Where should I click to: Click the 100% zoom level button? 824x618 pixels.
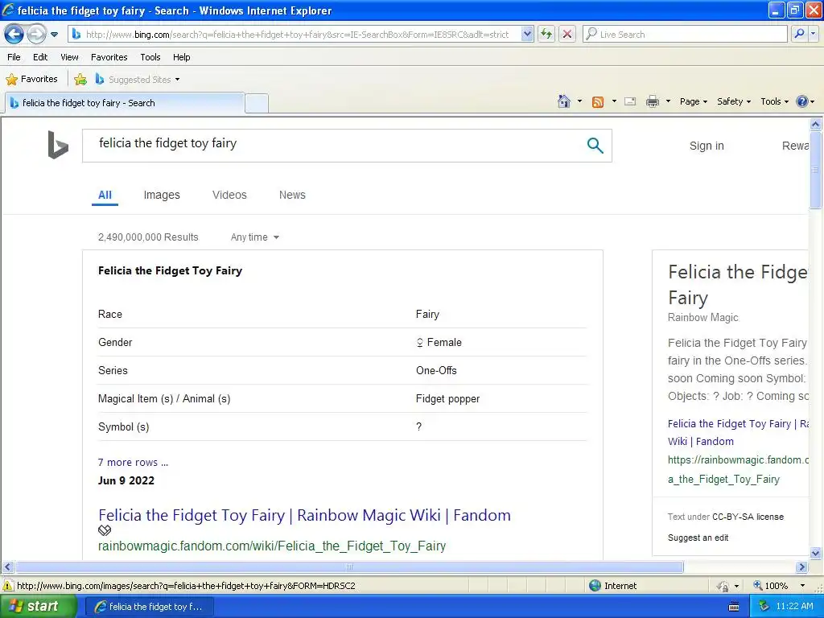click(770, 586)
